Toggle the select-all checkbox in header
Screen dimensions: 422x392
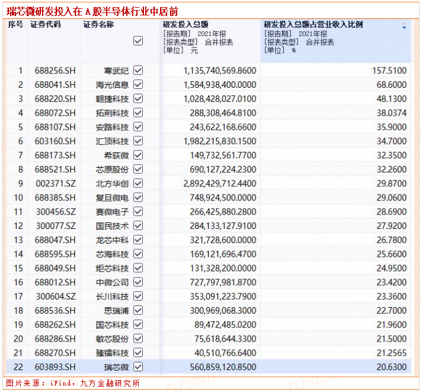[138, 41]
